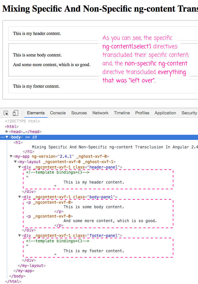Click rendered 'And some more content' paragraph
198x284 pixels.
click(x=51, y=65)
